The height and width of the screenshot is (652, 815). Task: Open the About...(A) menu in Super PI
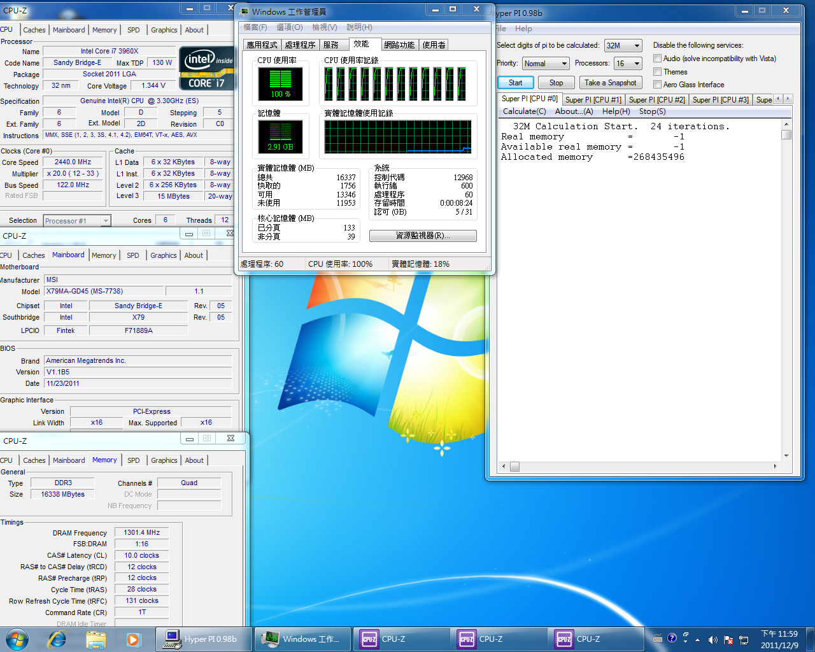[574, 111]
